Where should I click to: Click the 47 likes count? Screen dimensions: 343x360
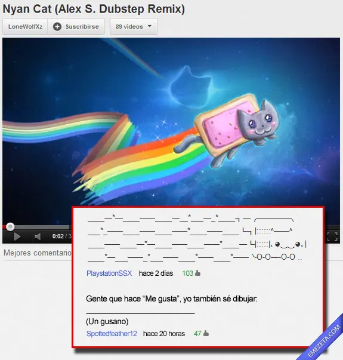(197, 333)
